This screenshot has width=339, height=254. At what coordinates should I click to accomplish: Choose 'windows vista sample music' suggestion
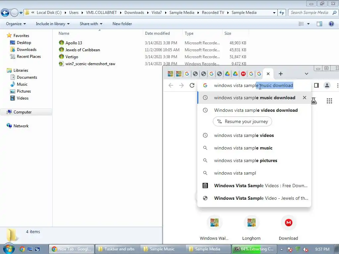coord(254,148)
